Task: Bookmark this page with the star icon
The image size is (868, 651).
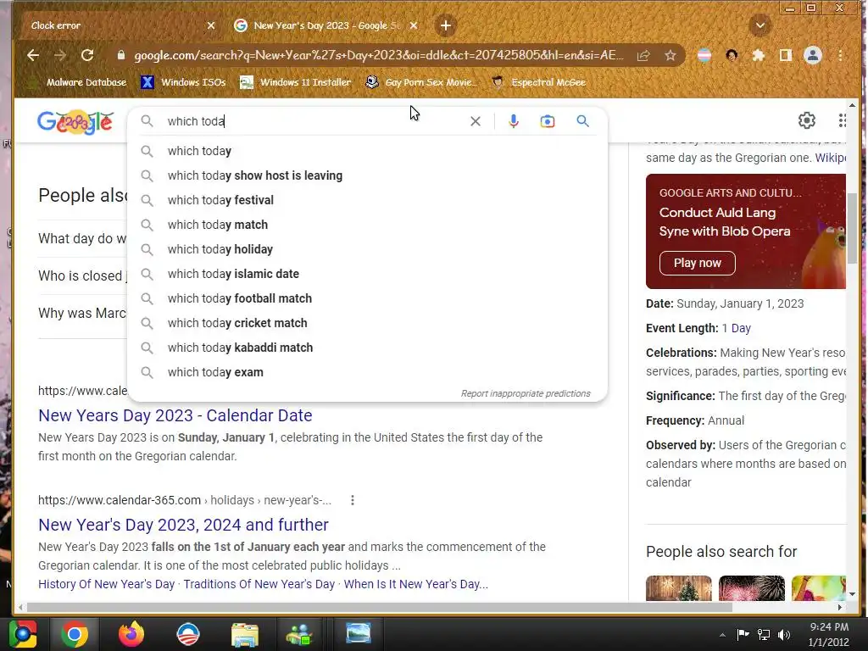Action: point(670,55)
